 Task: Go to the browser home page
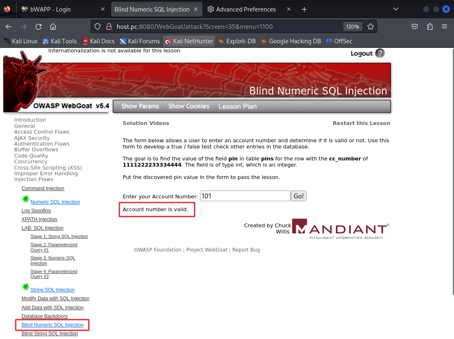coord(53,26)
